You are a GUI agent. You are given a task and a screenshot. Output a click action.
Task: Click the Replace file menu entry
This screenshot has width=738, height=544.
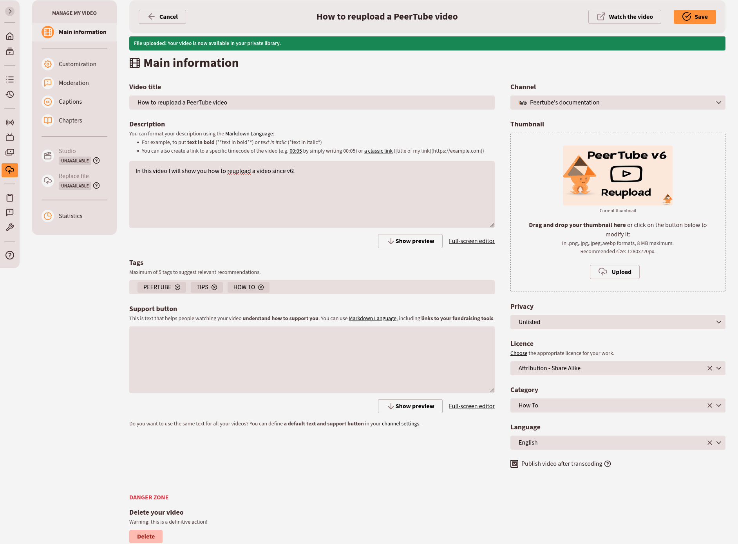pyautogui.click(x=74, y=176)
